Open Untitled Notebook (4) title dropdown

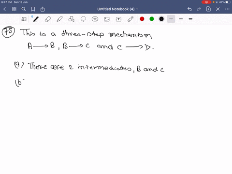pos(117,9)
